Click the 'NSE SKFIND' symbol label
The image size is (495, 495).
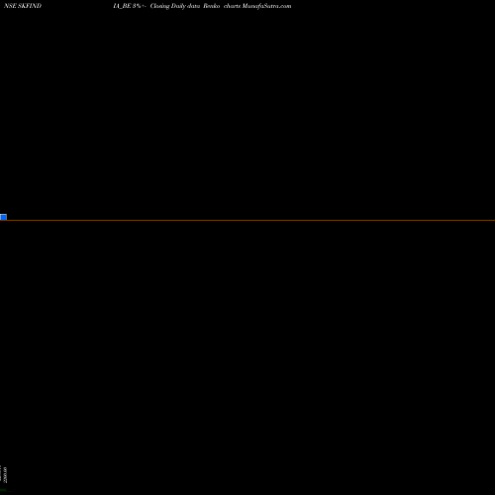coord(23,6)
